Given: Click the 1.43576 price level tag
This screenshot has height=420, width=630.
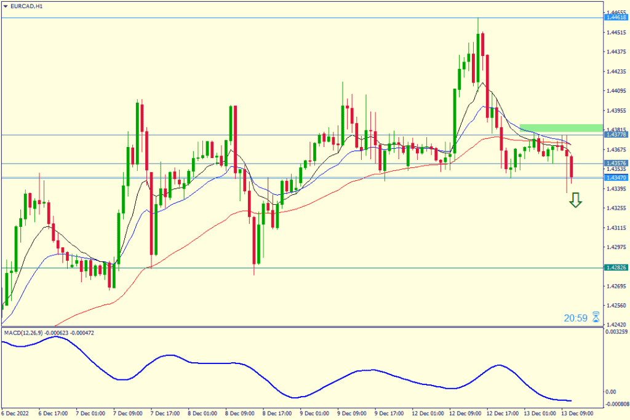Looking at the screenshot, I should pyautogui.click(x=616, y=163).
